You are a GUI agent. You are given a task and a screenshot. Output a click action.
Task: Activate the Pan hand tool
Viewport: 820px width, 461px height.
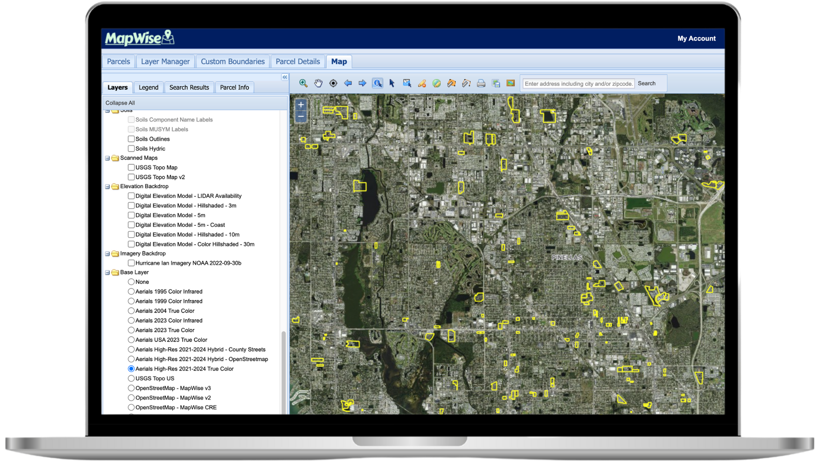coord(319,83)
